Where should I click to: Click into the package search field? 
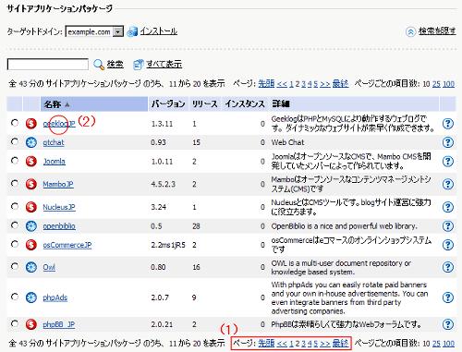point(48,65)
